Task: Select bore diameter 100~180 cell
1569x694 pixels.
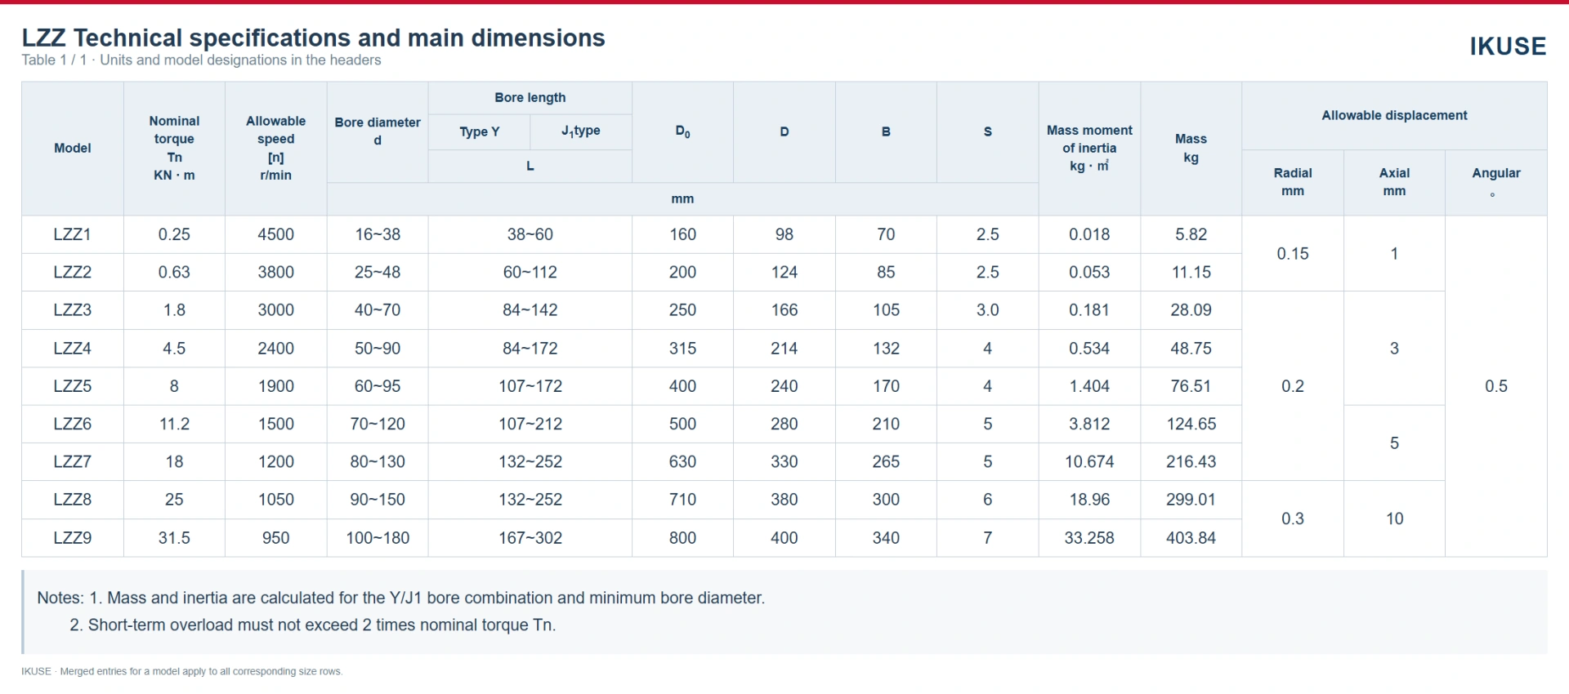Action: 378,538
